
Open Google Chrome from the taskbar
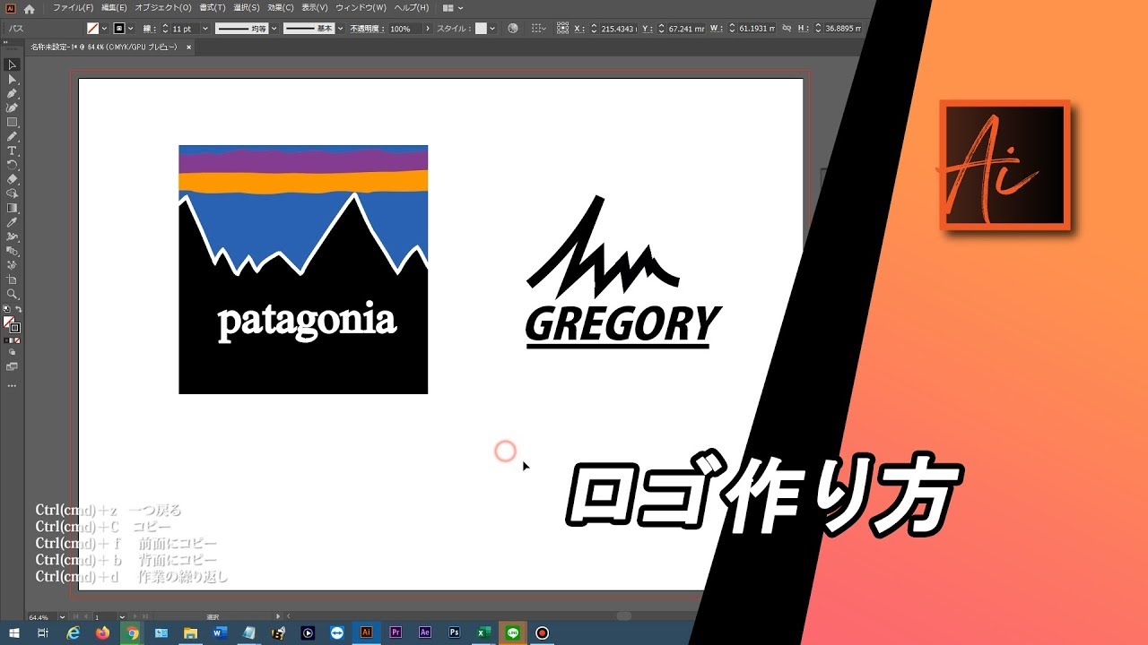click(x=132, y=632)
